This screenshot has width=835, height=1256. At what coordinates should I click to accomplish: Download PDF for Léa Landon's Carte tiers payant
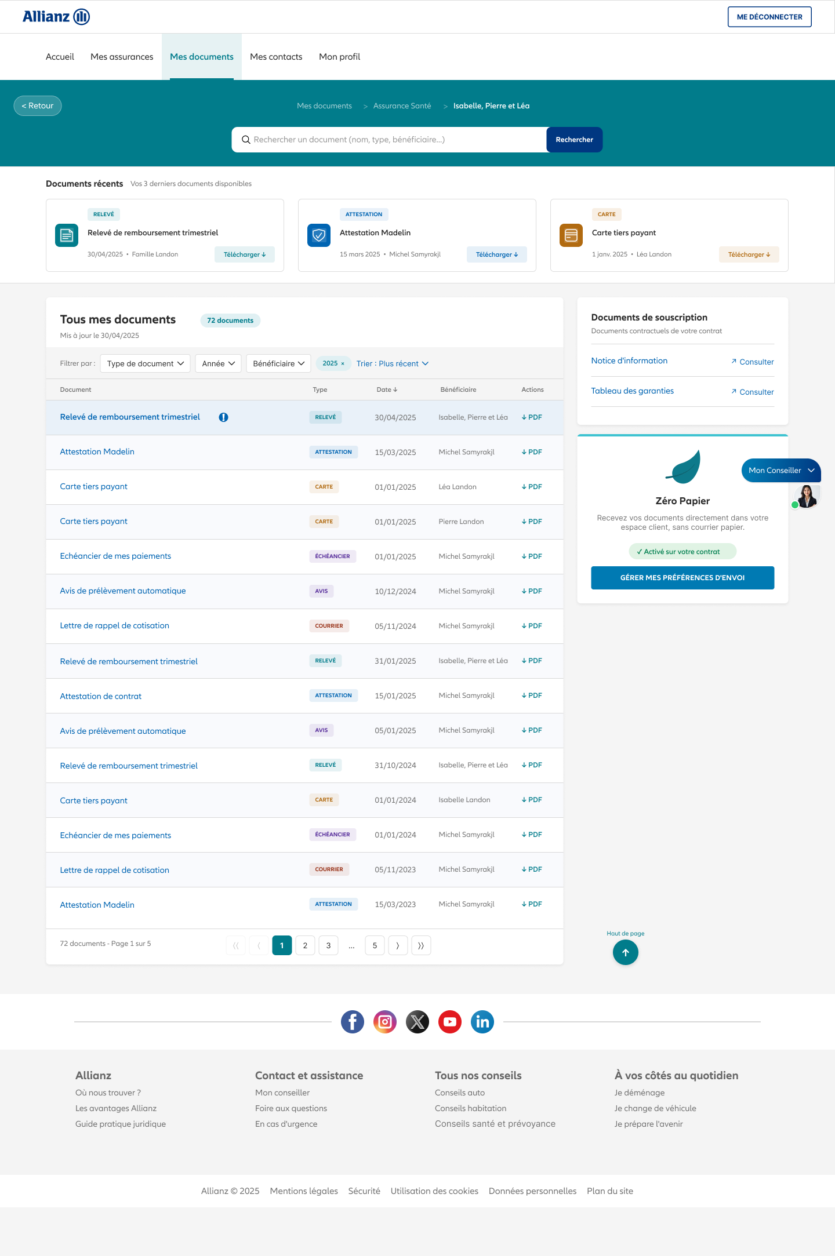(532, 487)
